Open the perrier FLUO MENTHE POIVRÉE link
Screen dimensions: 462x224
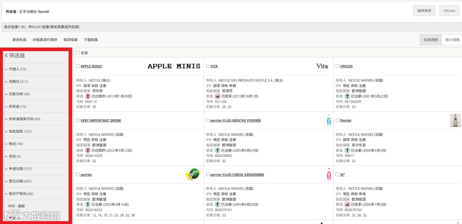click(x=235, y=120)
